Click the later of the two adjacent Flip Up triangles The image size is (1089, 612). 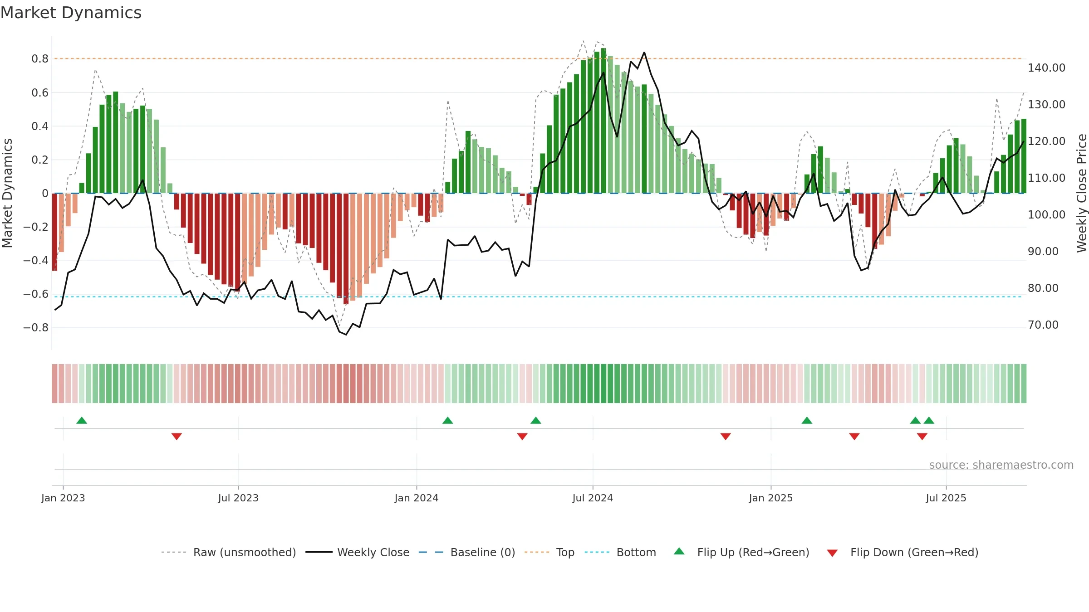click(929, 421)
